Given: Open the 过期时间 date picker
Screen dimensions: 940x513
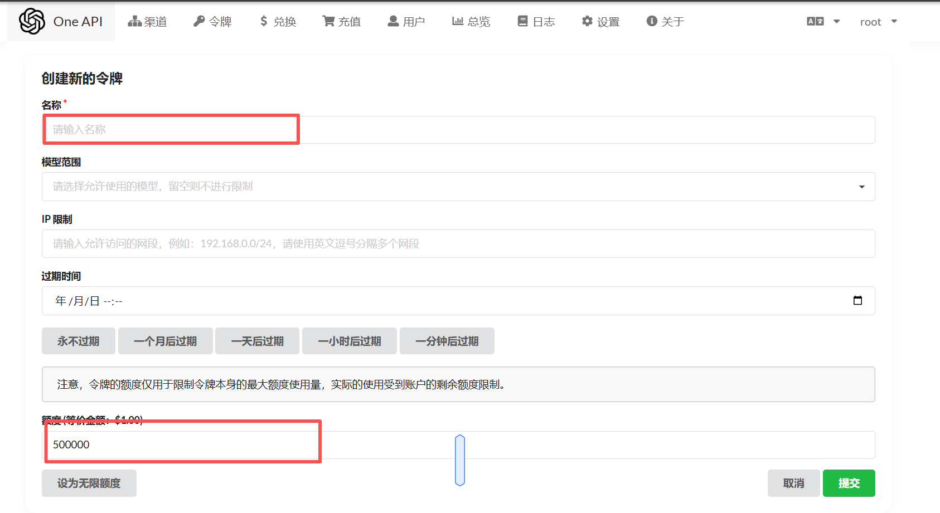Looking at the screenshot, I should (858, 301).
